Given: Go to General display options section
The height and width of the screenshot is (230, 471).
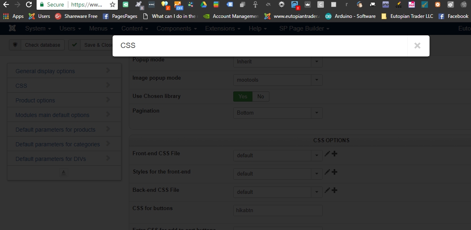Looking at the screenshot, I should tap(64, 71).
